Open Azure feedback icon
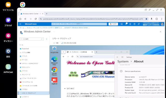The width and height of the screenshot is (166, 98). pyautogui.click(x=139, y=24)
